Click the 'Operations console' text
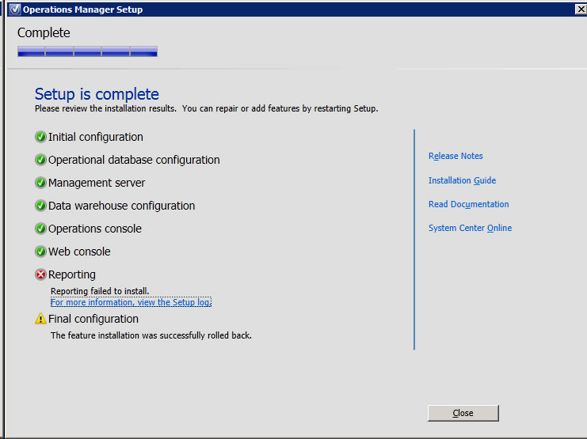587x439 pixels. (x=95, y=229)
